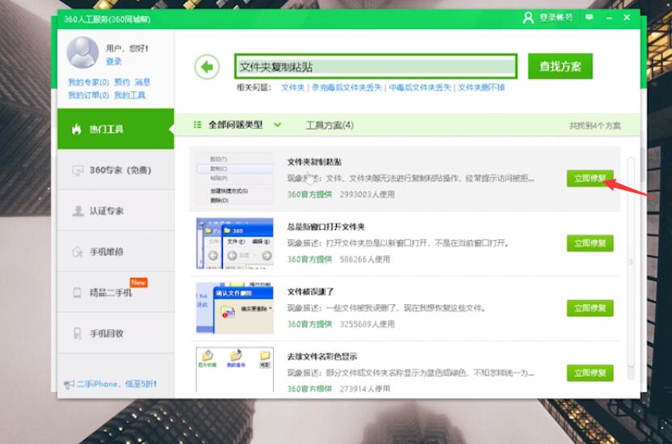
Task: Open 360专家（免费） sidebar item
Action: [115, 171]
